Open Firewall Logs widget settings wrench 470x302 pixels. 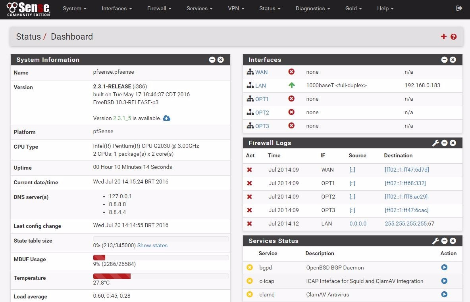435,143
